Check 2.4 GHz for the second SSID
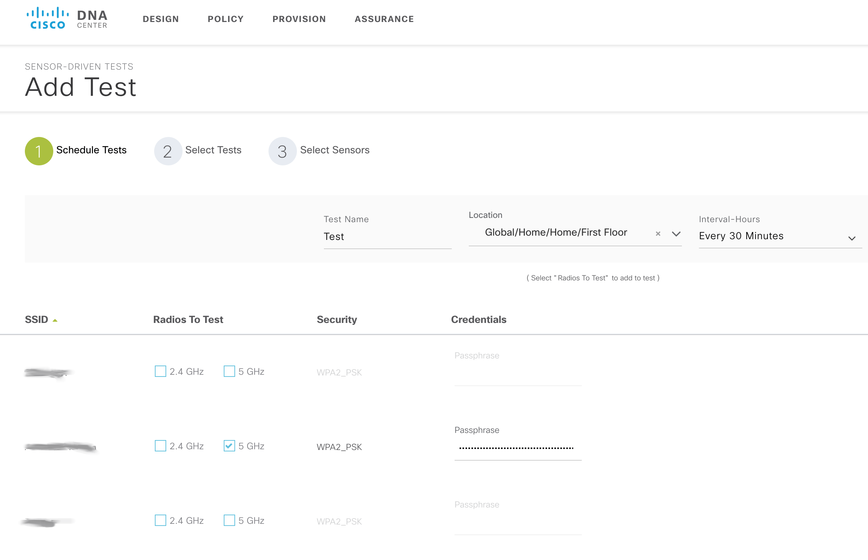 (161, 446)
